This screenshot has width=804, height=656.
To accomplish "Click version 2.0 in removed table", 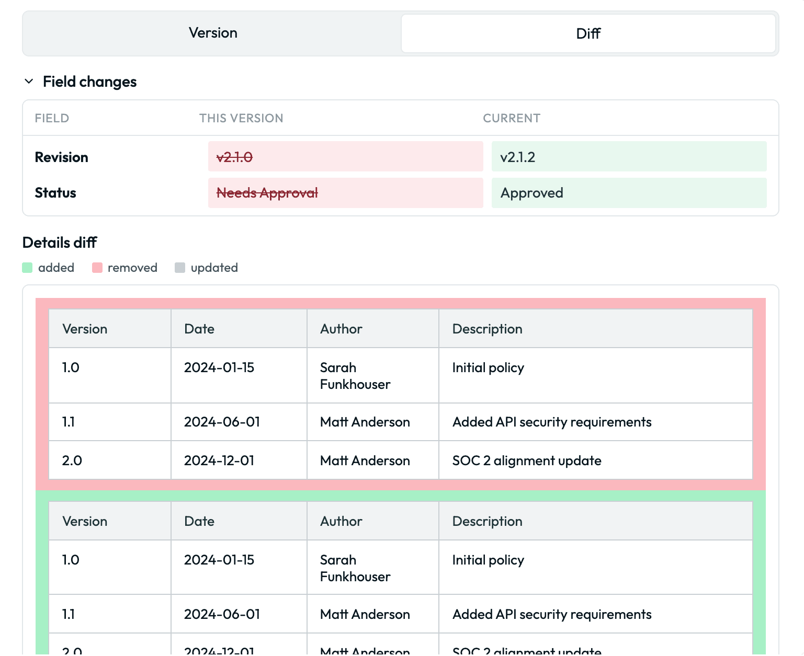I will [72, 461].
